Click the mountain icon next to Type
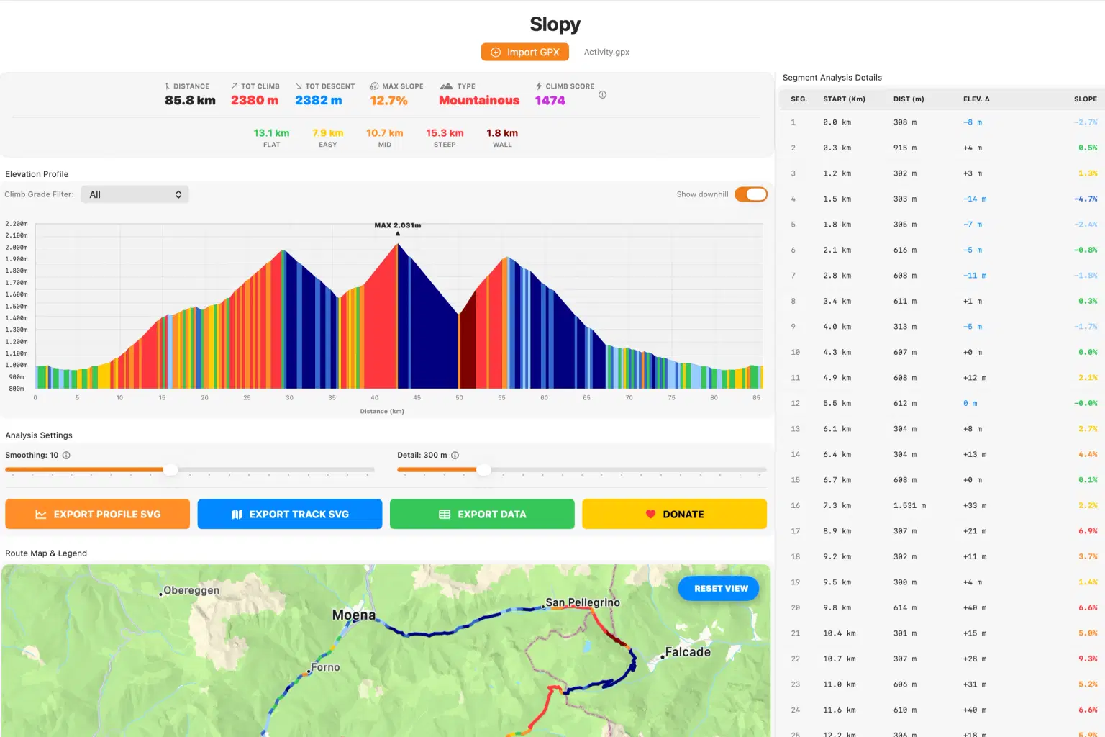Viewport: 1105px width, 737px height. click(446, 86)
